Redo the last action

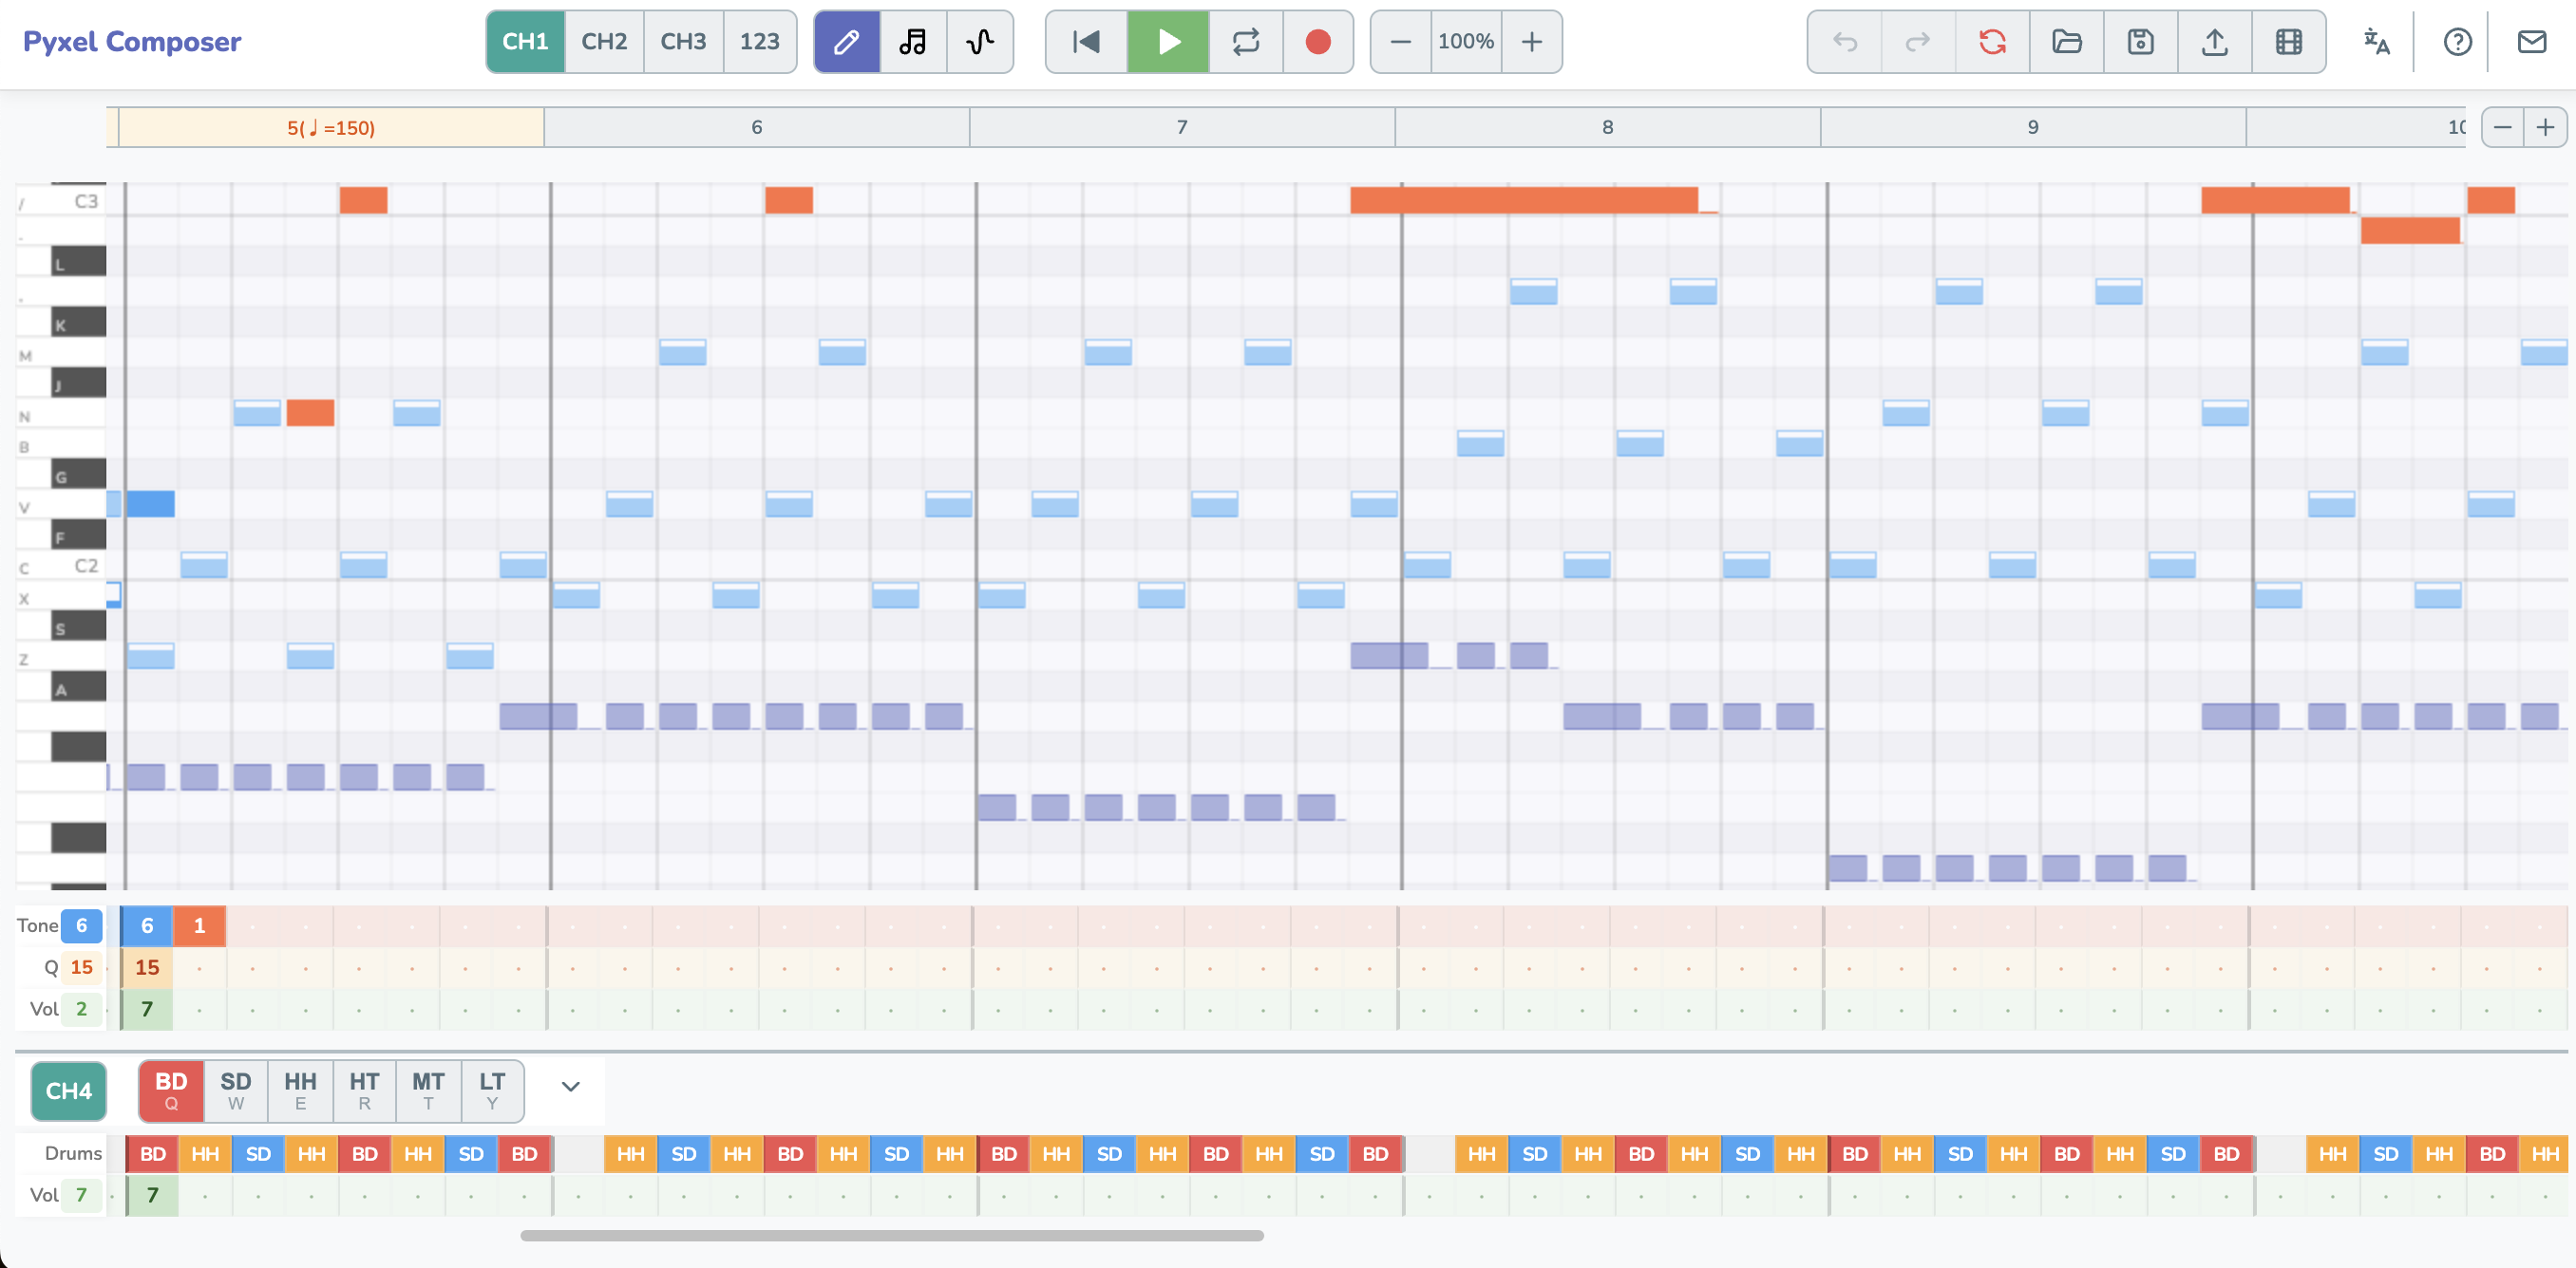1918,42
